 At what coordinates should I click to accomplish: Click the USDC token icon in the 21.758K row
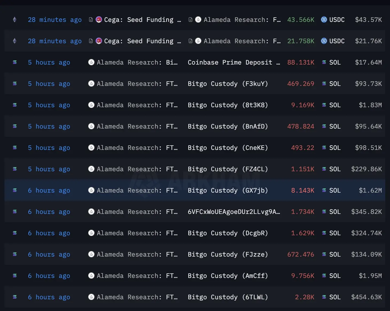pyautogui.click(x=324, y=41)
